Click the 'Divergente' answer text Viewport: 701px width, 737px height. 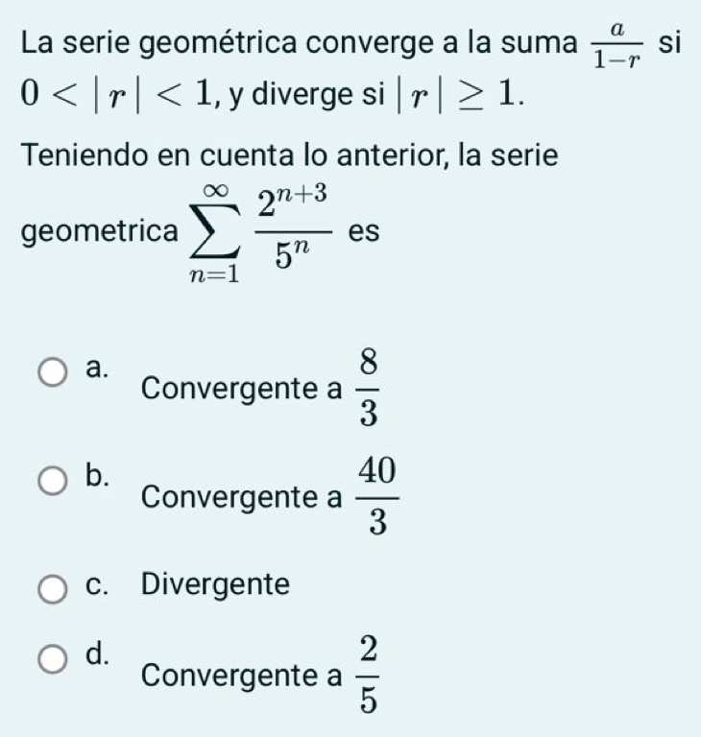point(215,583)
